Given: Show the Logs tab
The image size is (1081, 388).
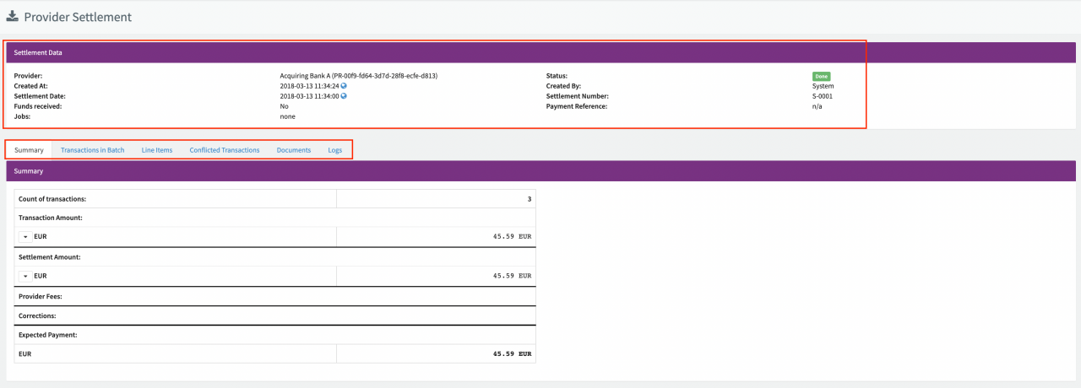Looking at the screenshot, I should click(x=335, y=150).
